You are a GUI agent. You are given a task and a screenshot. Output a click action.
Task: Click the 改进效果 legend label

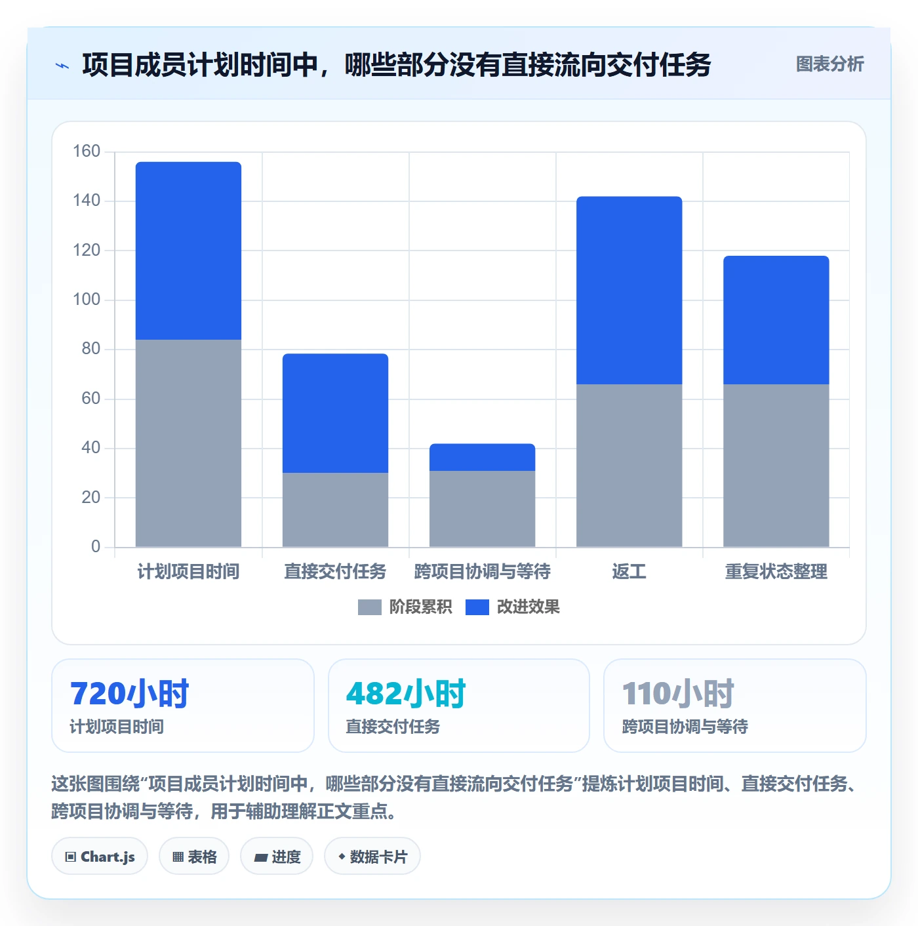[x=528, y=607]
